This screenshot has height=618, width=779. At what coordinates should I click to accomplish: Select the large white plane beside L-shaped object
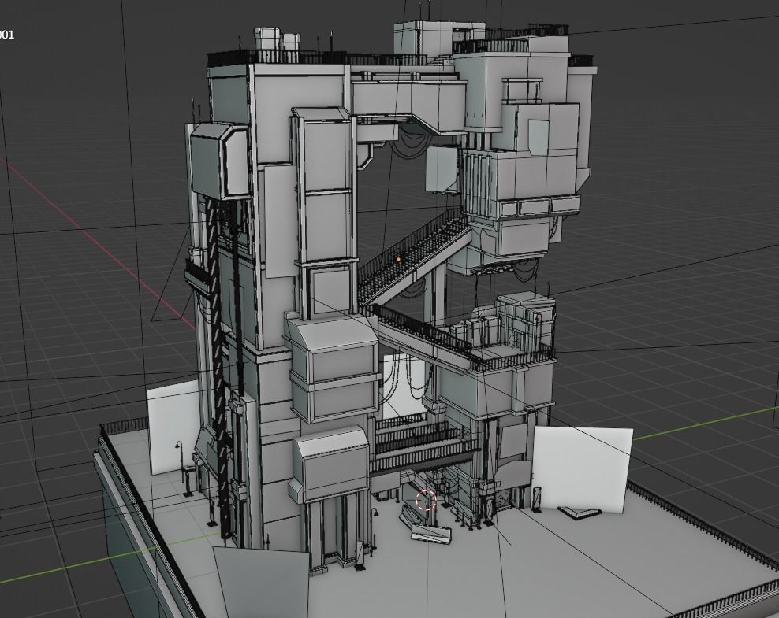tap(582, 469)
